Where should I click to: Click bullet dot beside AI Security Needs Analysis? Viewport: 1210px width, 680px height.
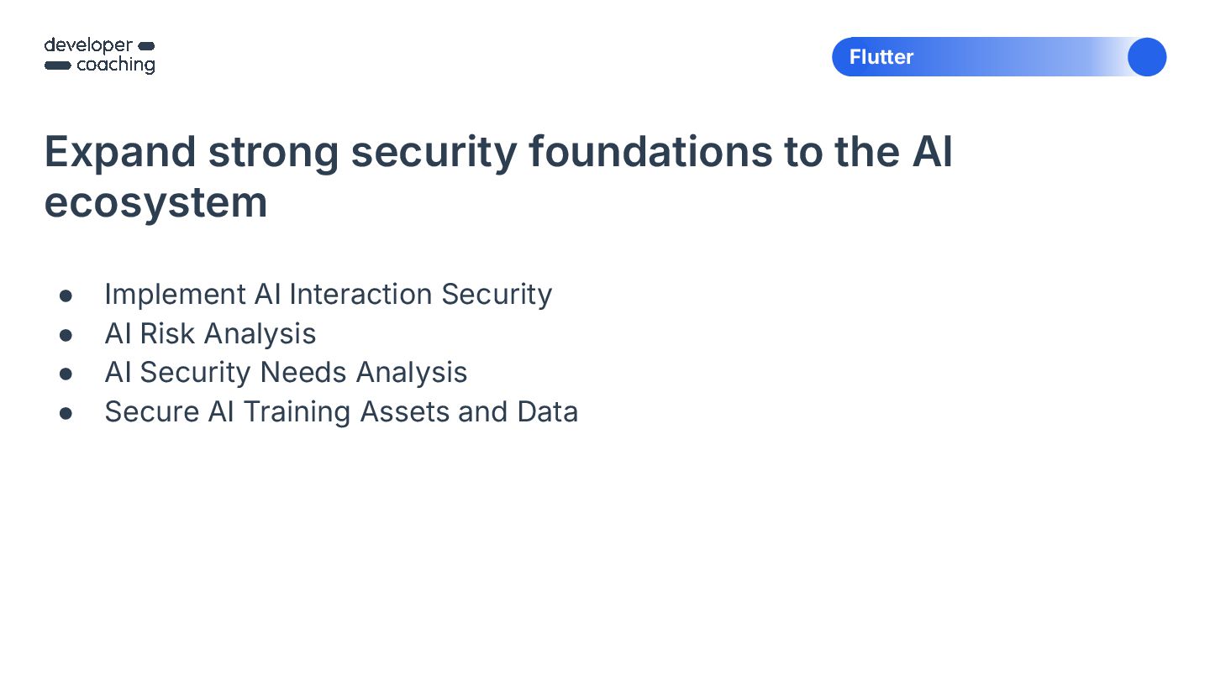pyautogui.click(x=66, y=374)
